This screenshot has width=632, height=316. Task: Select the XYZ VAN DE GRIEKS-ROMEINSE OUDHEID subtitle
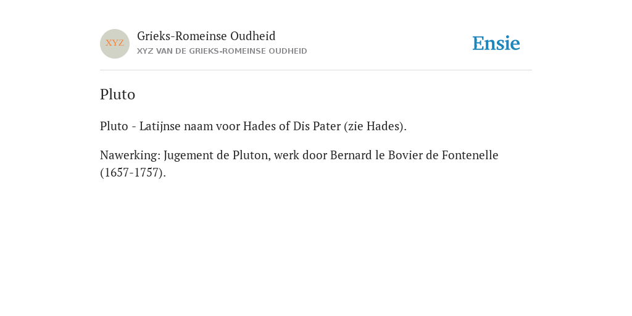[222, 51]
